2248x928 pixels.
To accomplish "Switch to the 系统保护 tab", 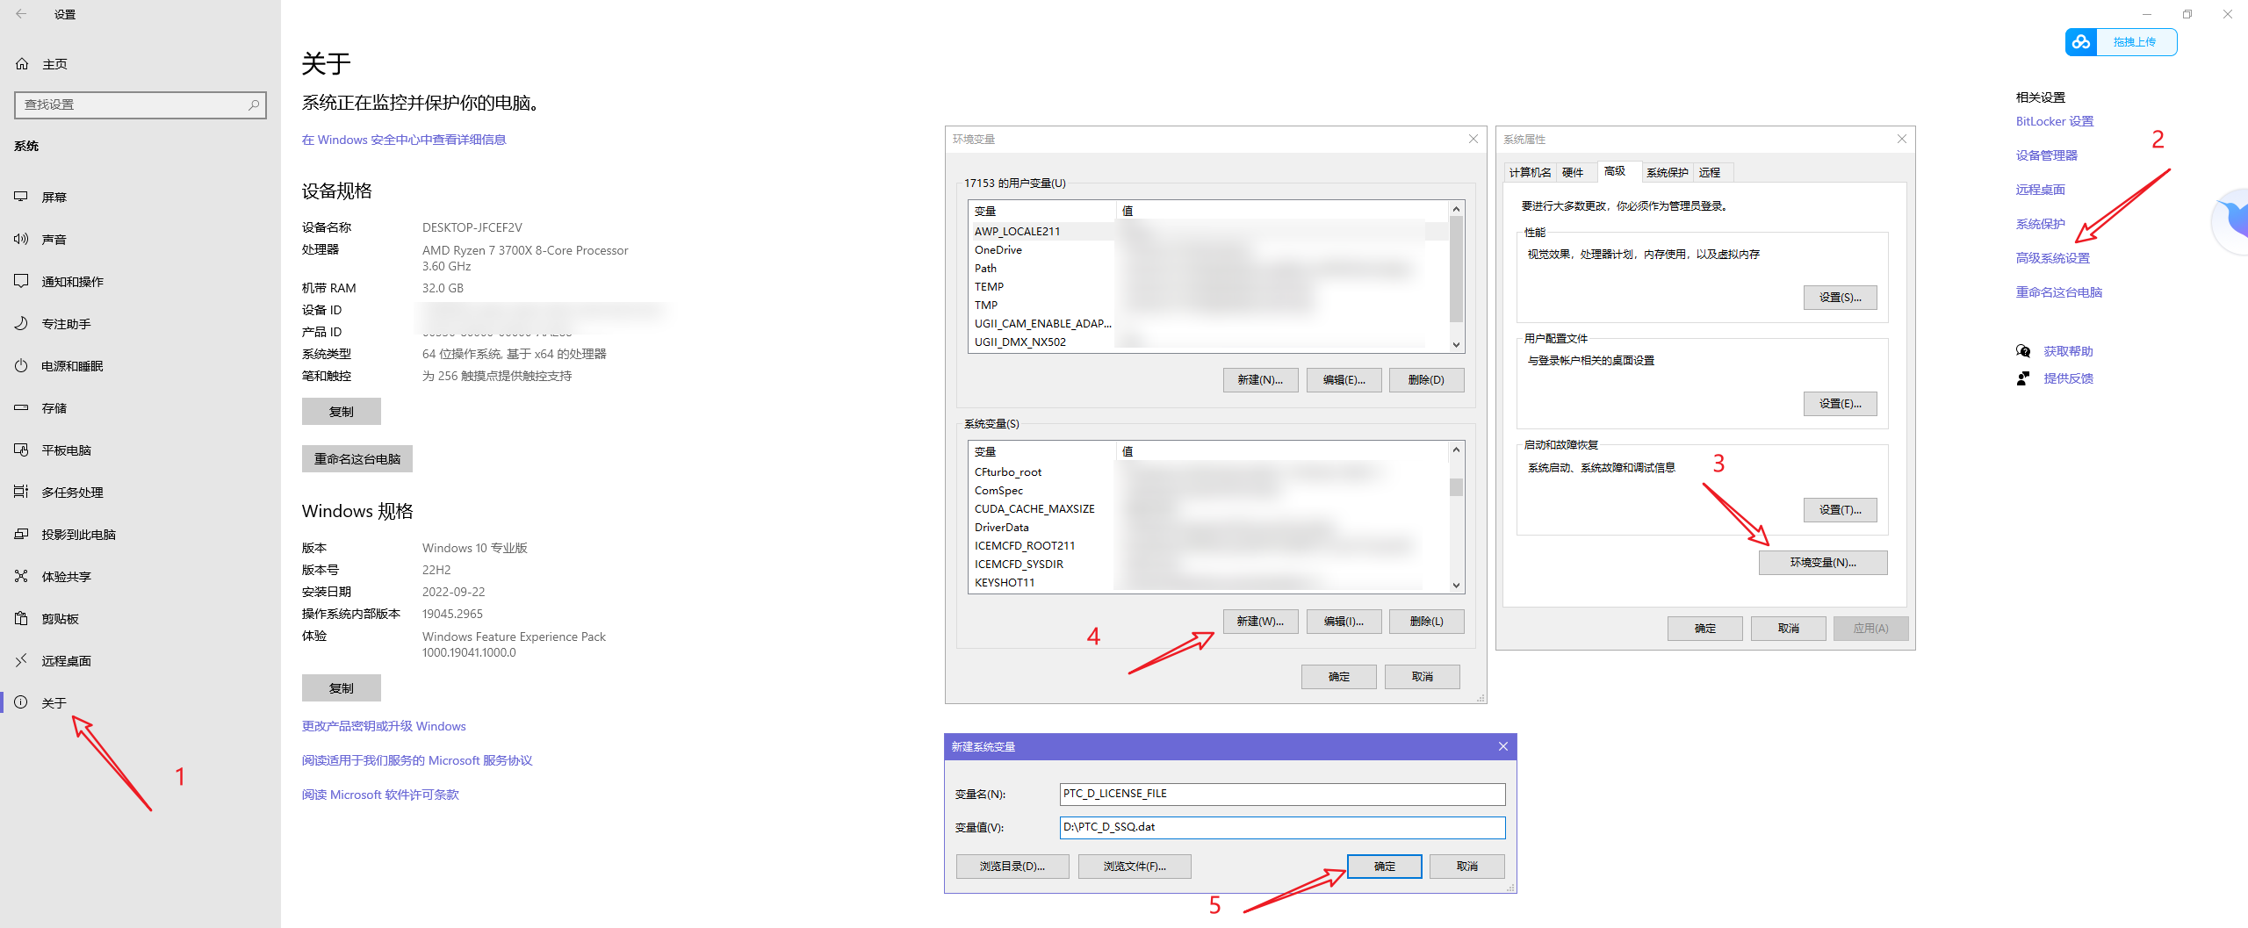I will [1667, 172].
